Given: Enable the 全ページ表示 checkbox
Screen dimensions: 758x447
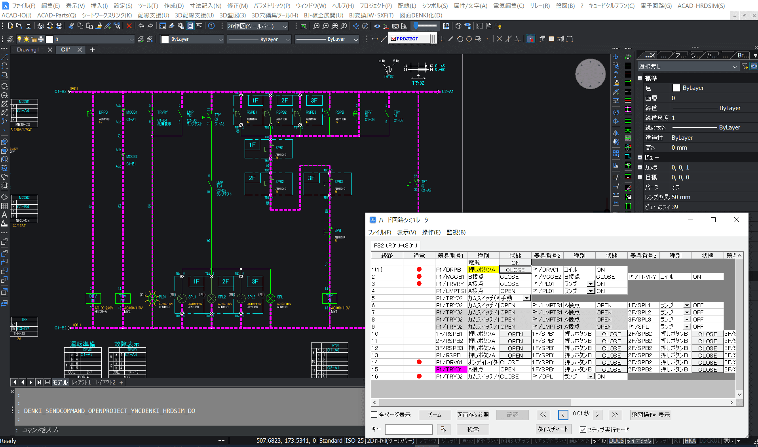Looking at the screenshot, I should click(374, 415).
